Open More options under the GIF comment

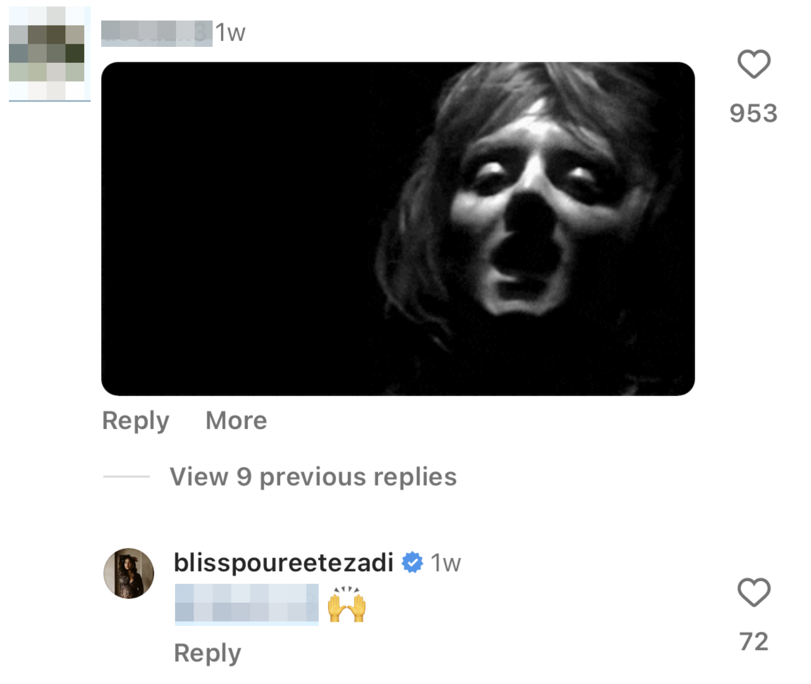(x=236, y=420)
